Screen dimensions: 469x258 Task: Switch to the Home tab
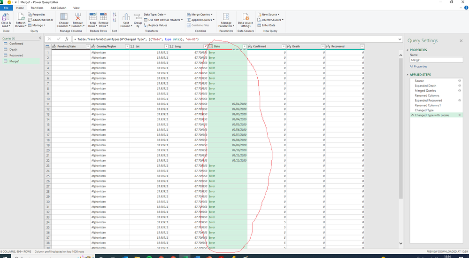[20, 8]
